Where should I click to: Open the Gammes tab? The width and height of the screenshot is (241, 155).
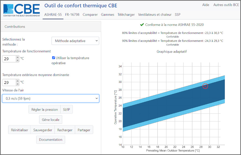108,15
